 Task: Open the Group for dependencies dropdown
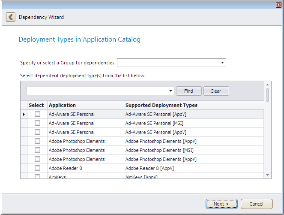point(222,63)
